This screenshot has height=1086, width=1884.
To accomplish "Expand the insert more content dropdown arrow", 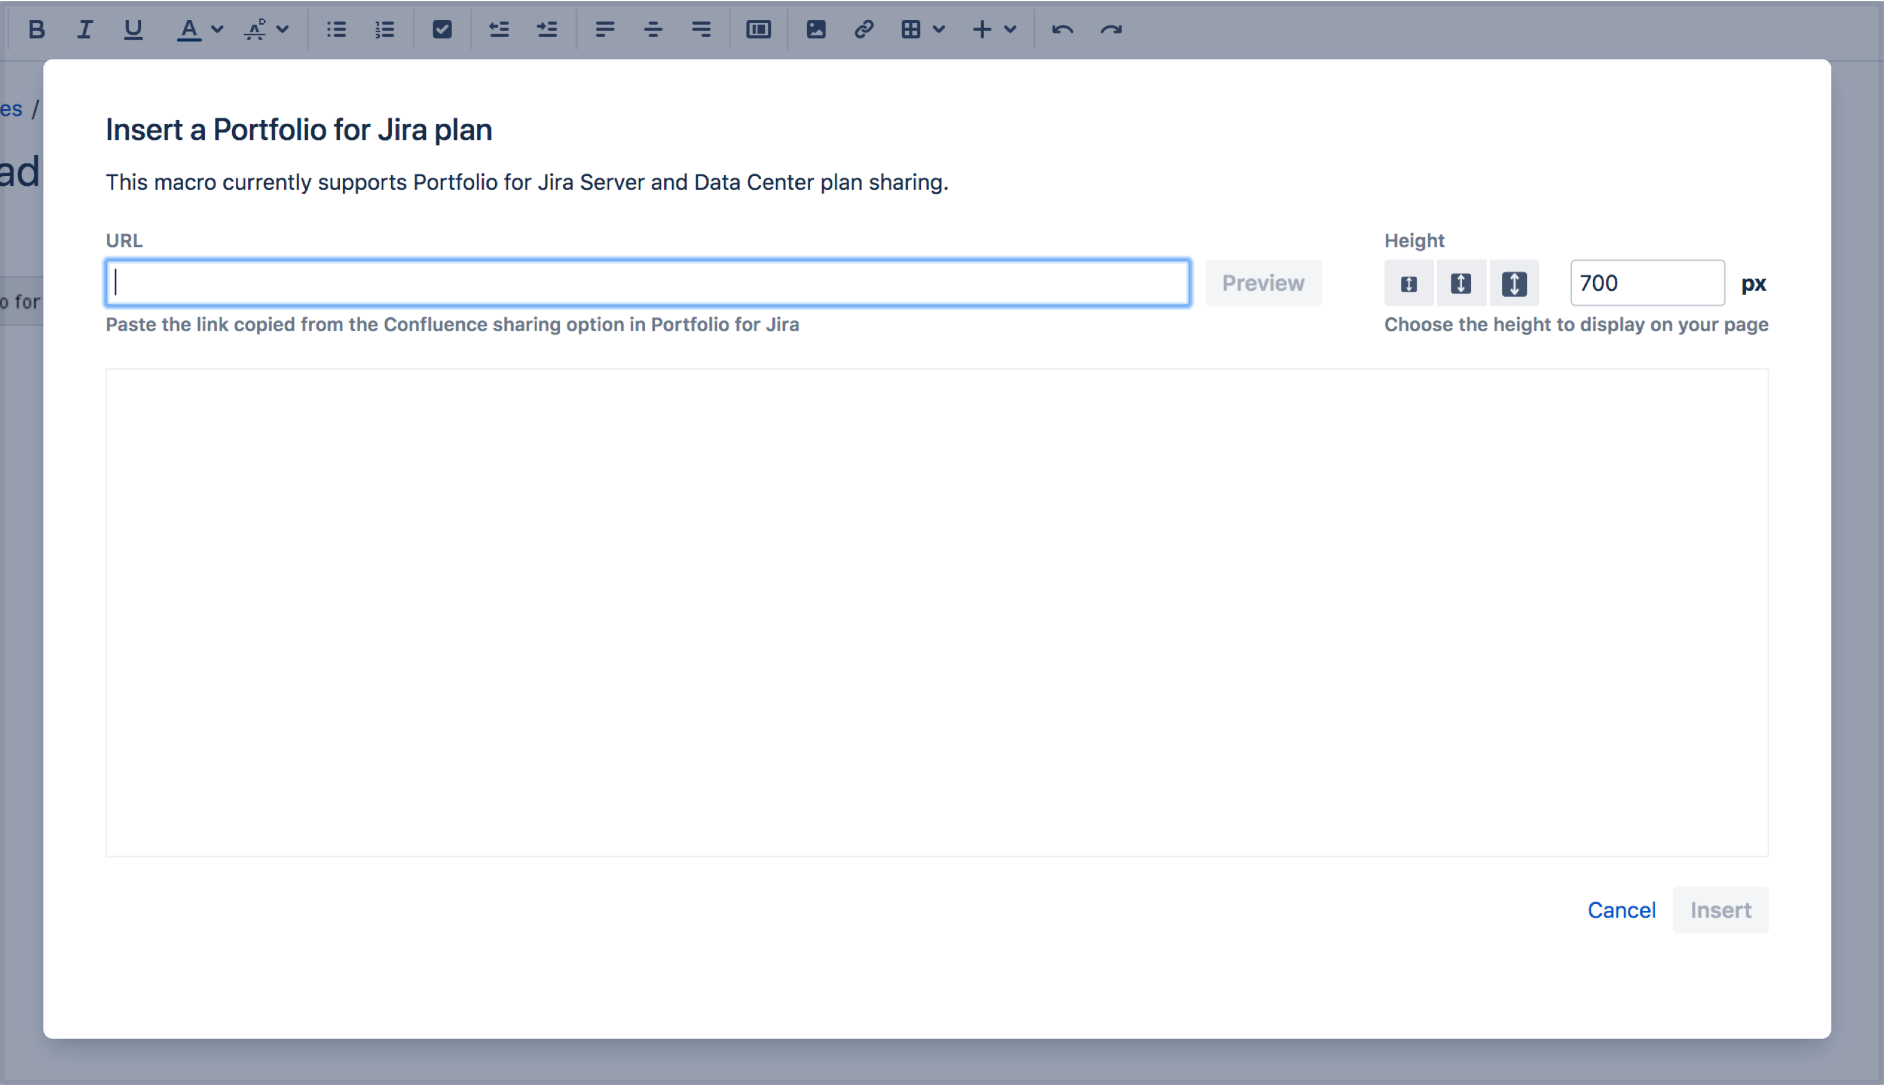I will coord(1010,30).
